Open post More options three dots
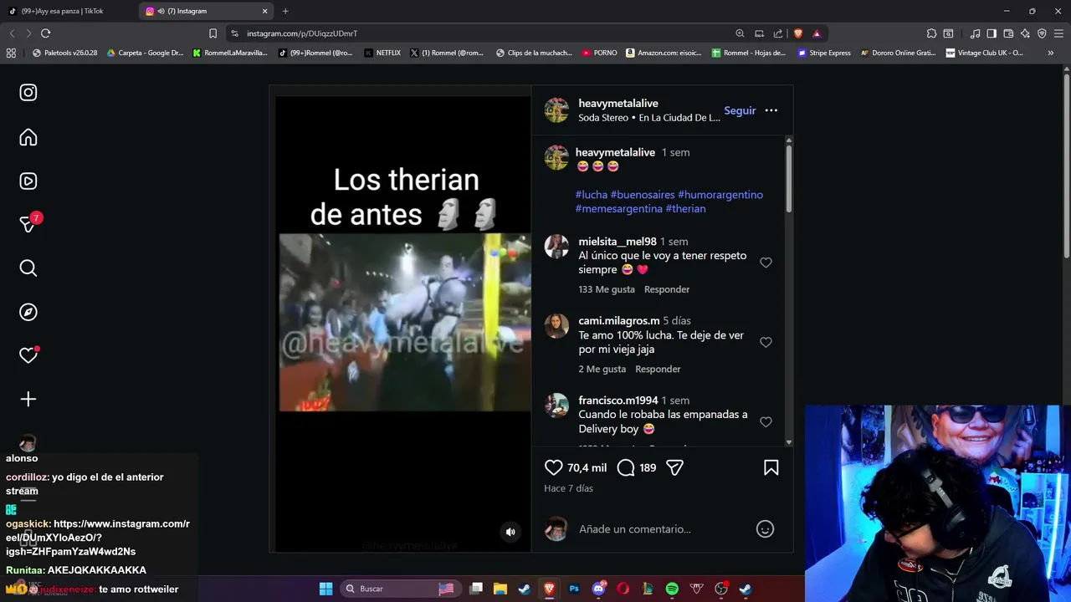The width and height of the screenshot is (1071, 602). click(x=771, y=110)
